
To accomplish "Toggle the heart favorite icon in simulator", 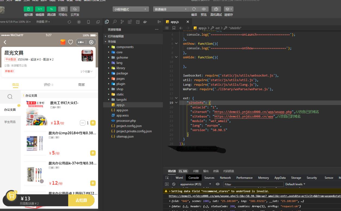I will click(71, 42).
